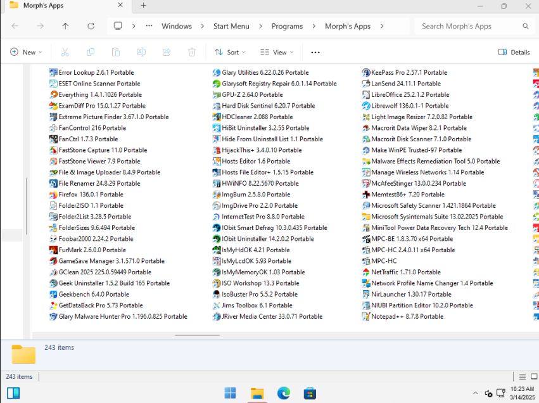The height and width of the screenshot is (403, 539).
Task: Navigate to Programs breadcrumb folder
Action: (x=287, y=26)
